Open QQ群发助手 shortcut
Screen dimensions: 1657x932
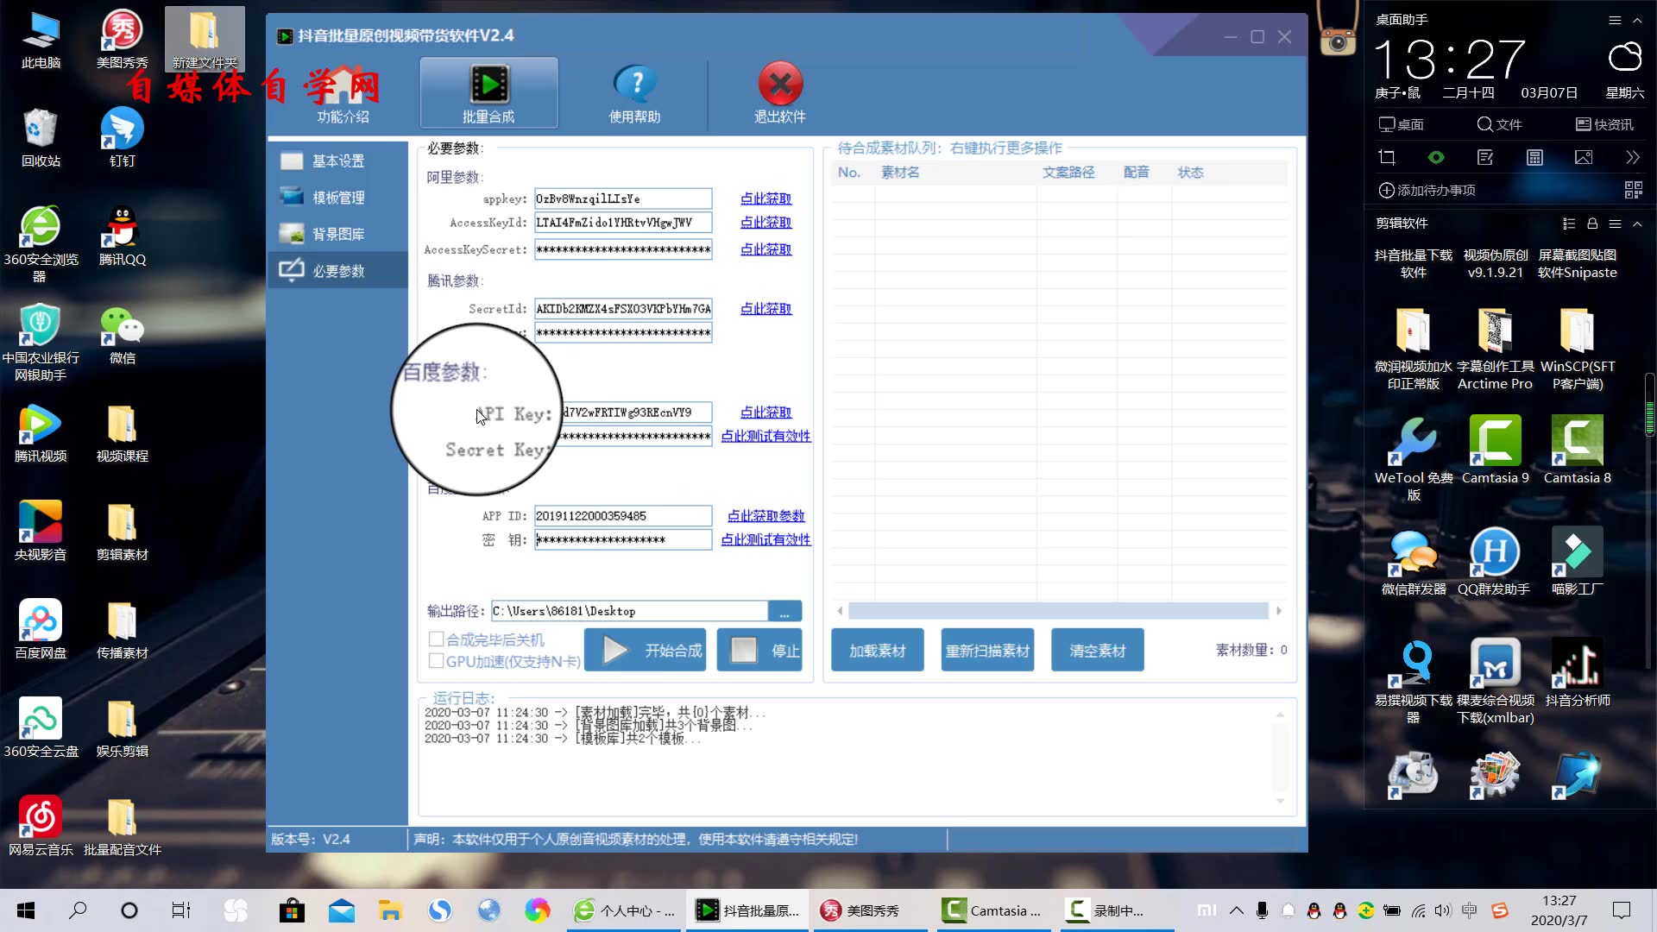tap(1494, 561)
